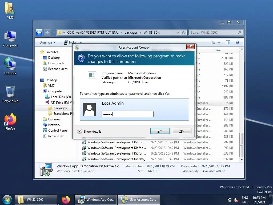Screen dimensions: 273x205
Task: Click installer icon of Development Kit-x86 row
Action: [84, 159]
